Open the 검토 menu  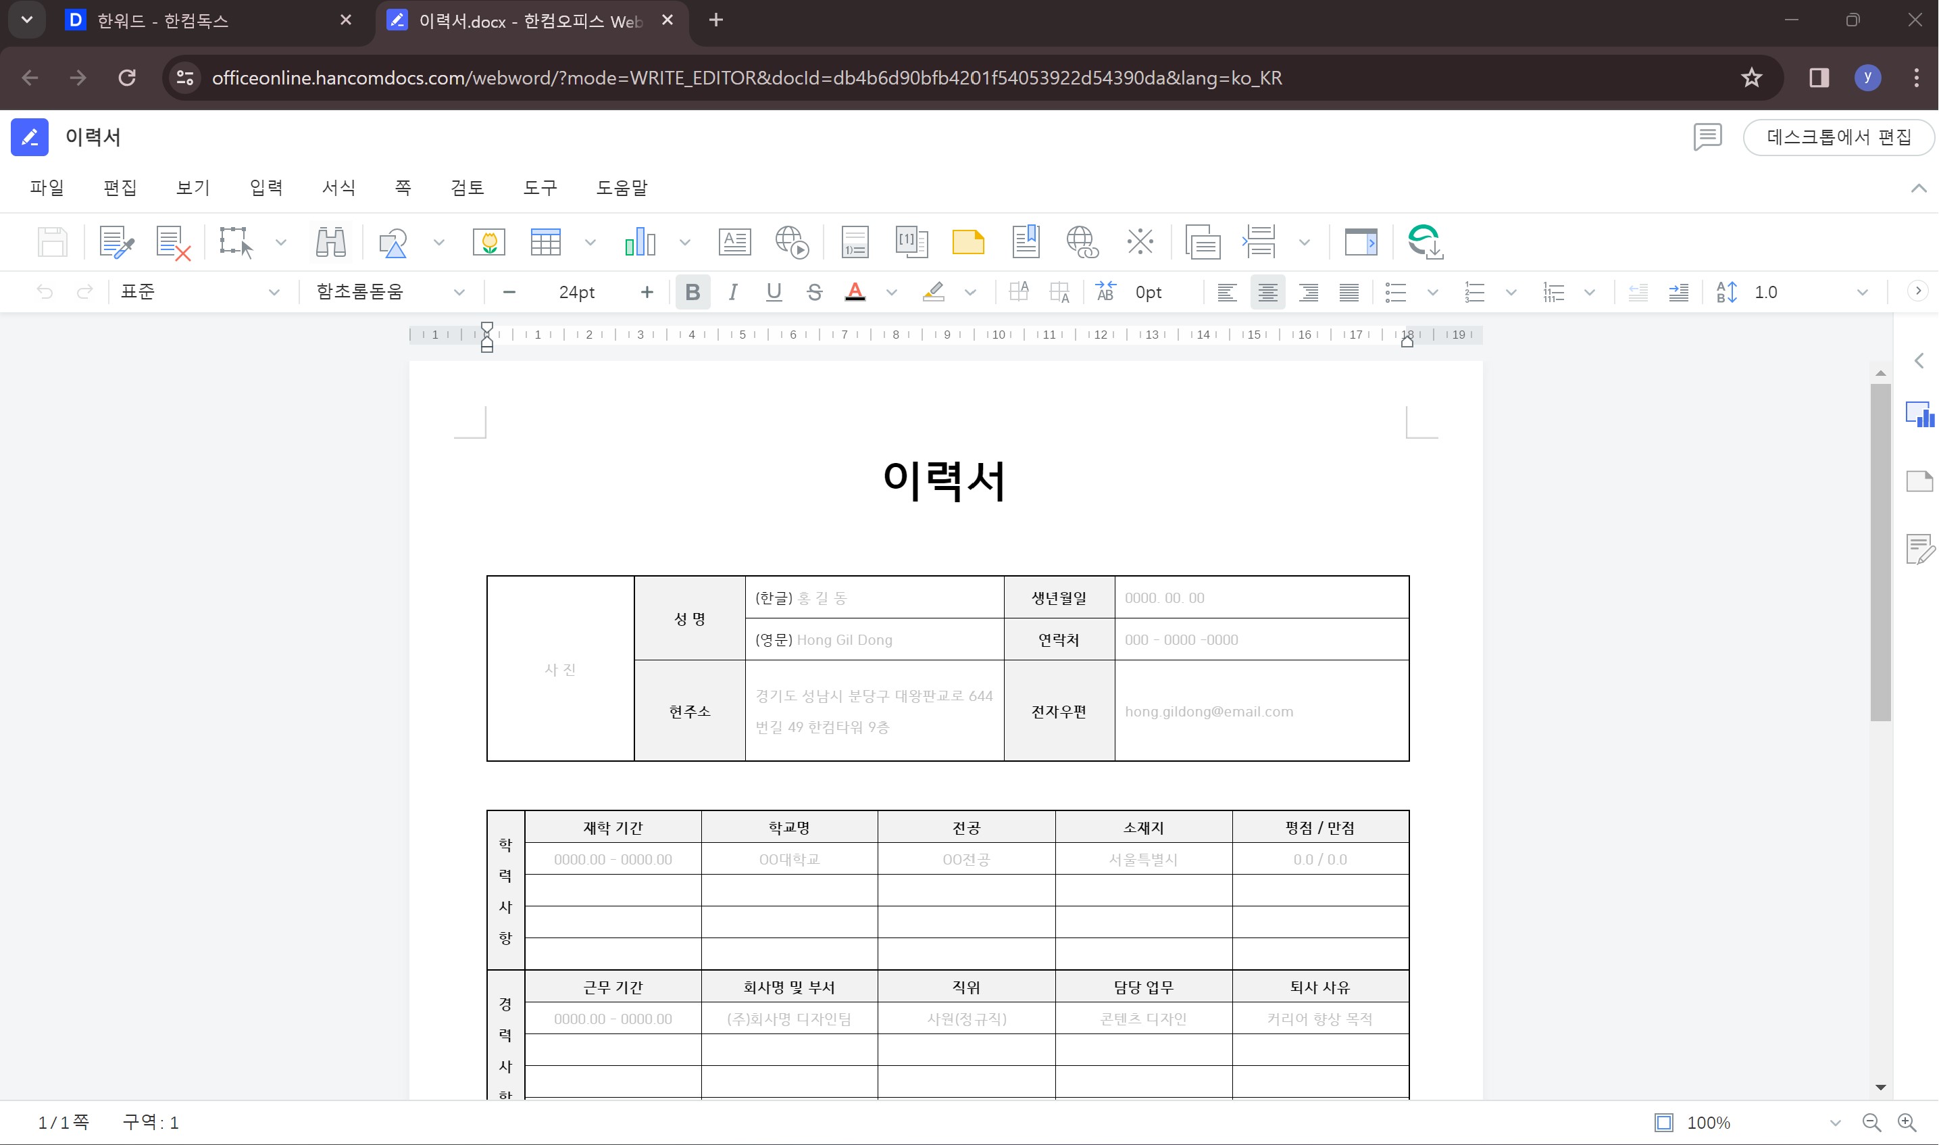tap(468, 187)
